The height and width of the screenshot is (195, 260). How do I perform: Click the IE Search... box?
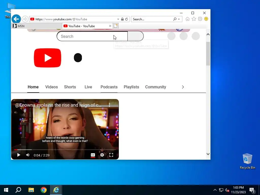pos(152,19)
